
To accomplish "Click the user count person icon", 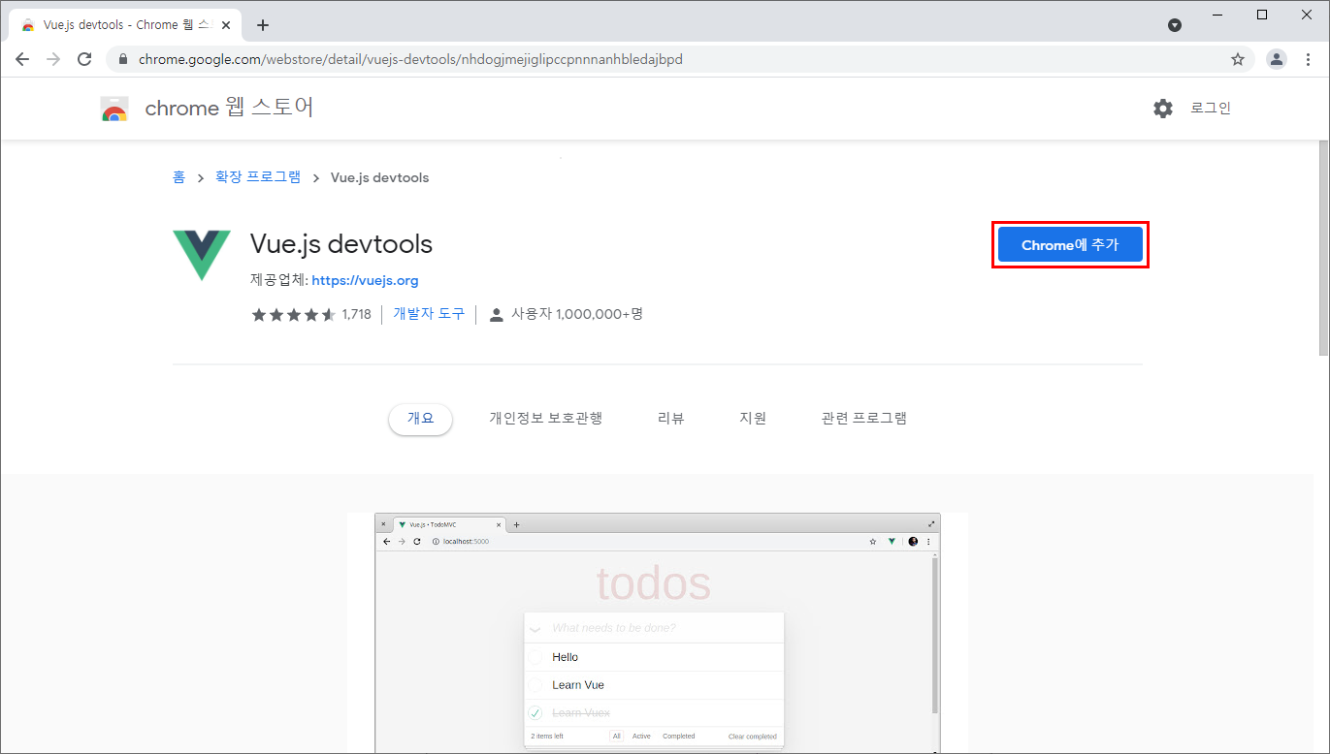I will point(497,315).
